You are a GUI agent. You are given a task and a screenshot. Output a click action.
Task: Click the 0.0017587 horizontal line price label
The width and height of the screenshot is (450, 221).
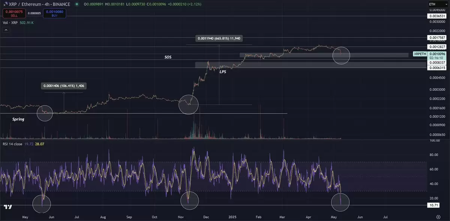pyautogui.click(x=437, y=38)
